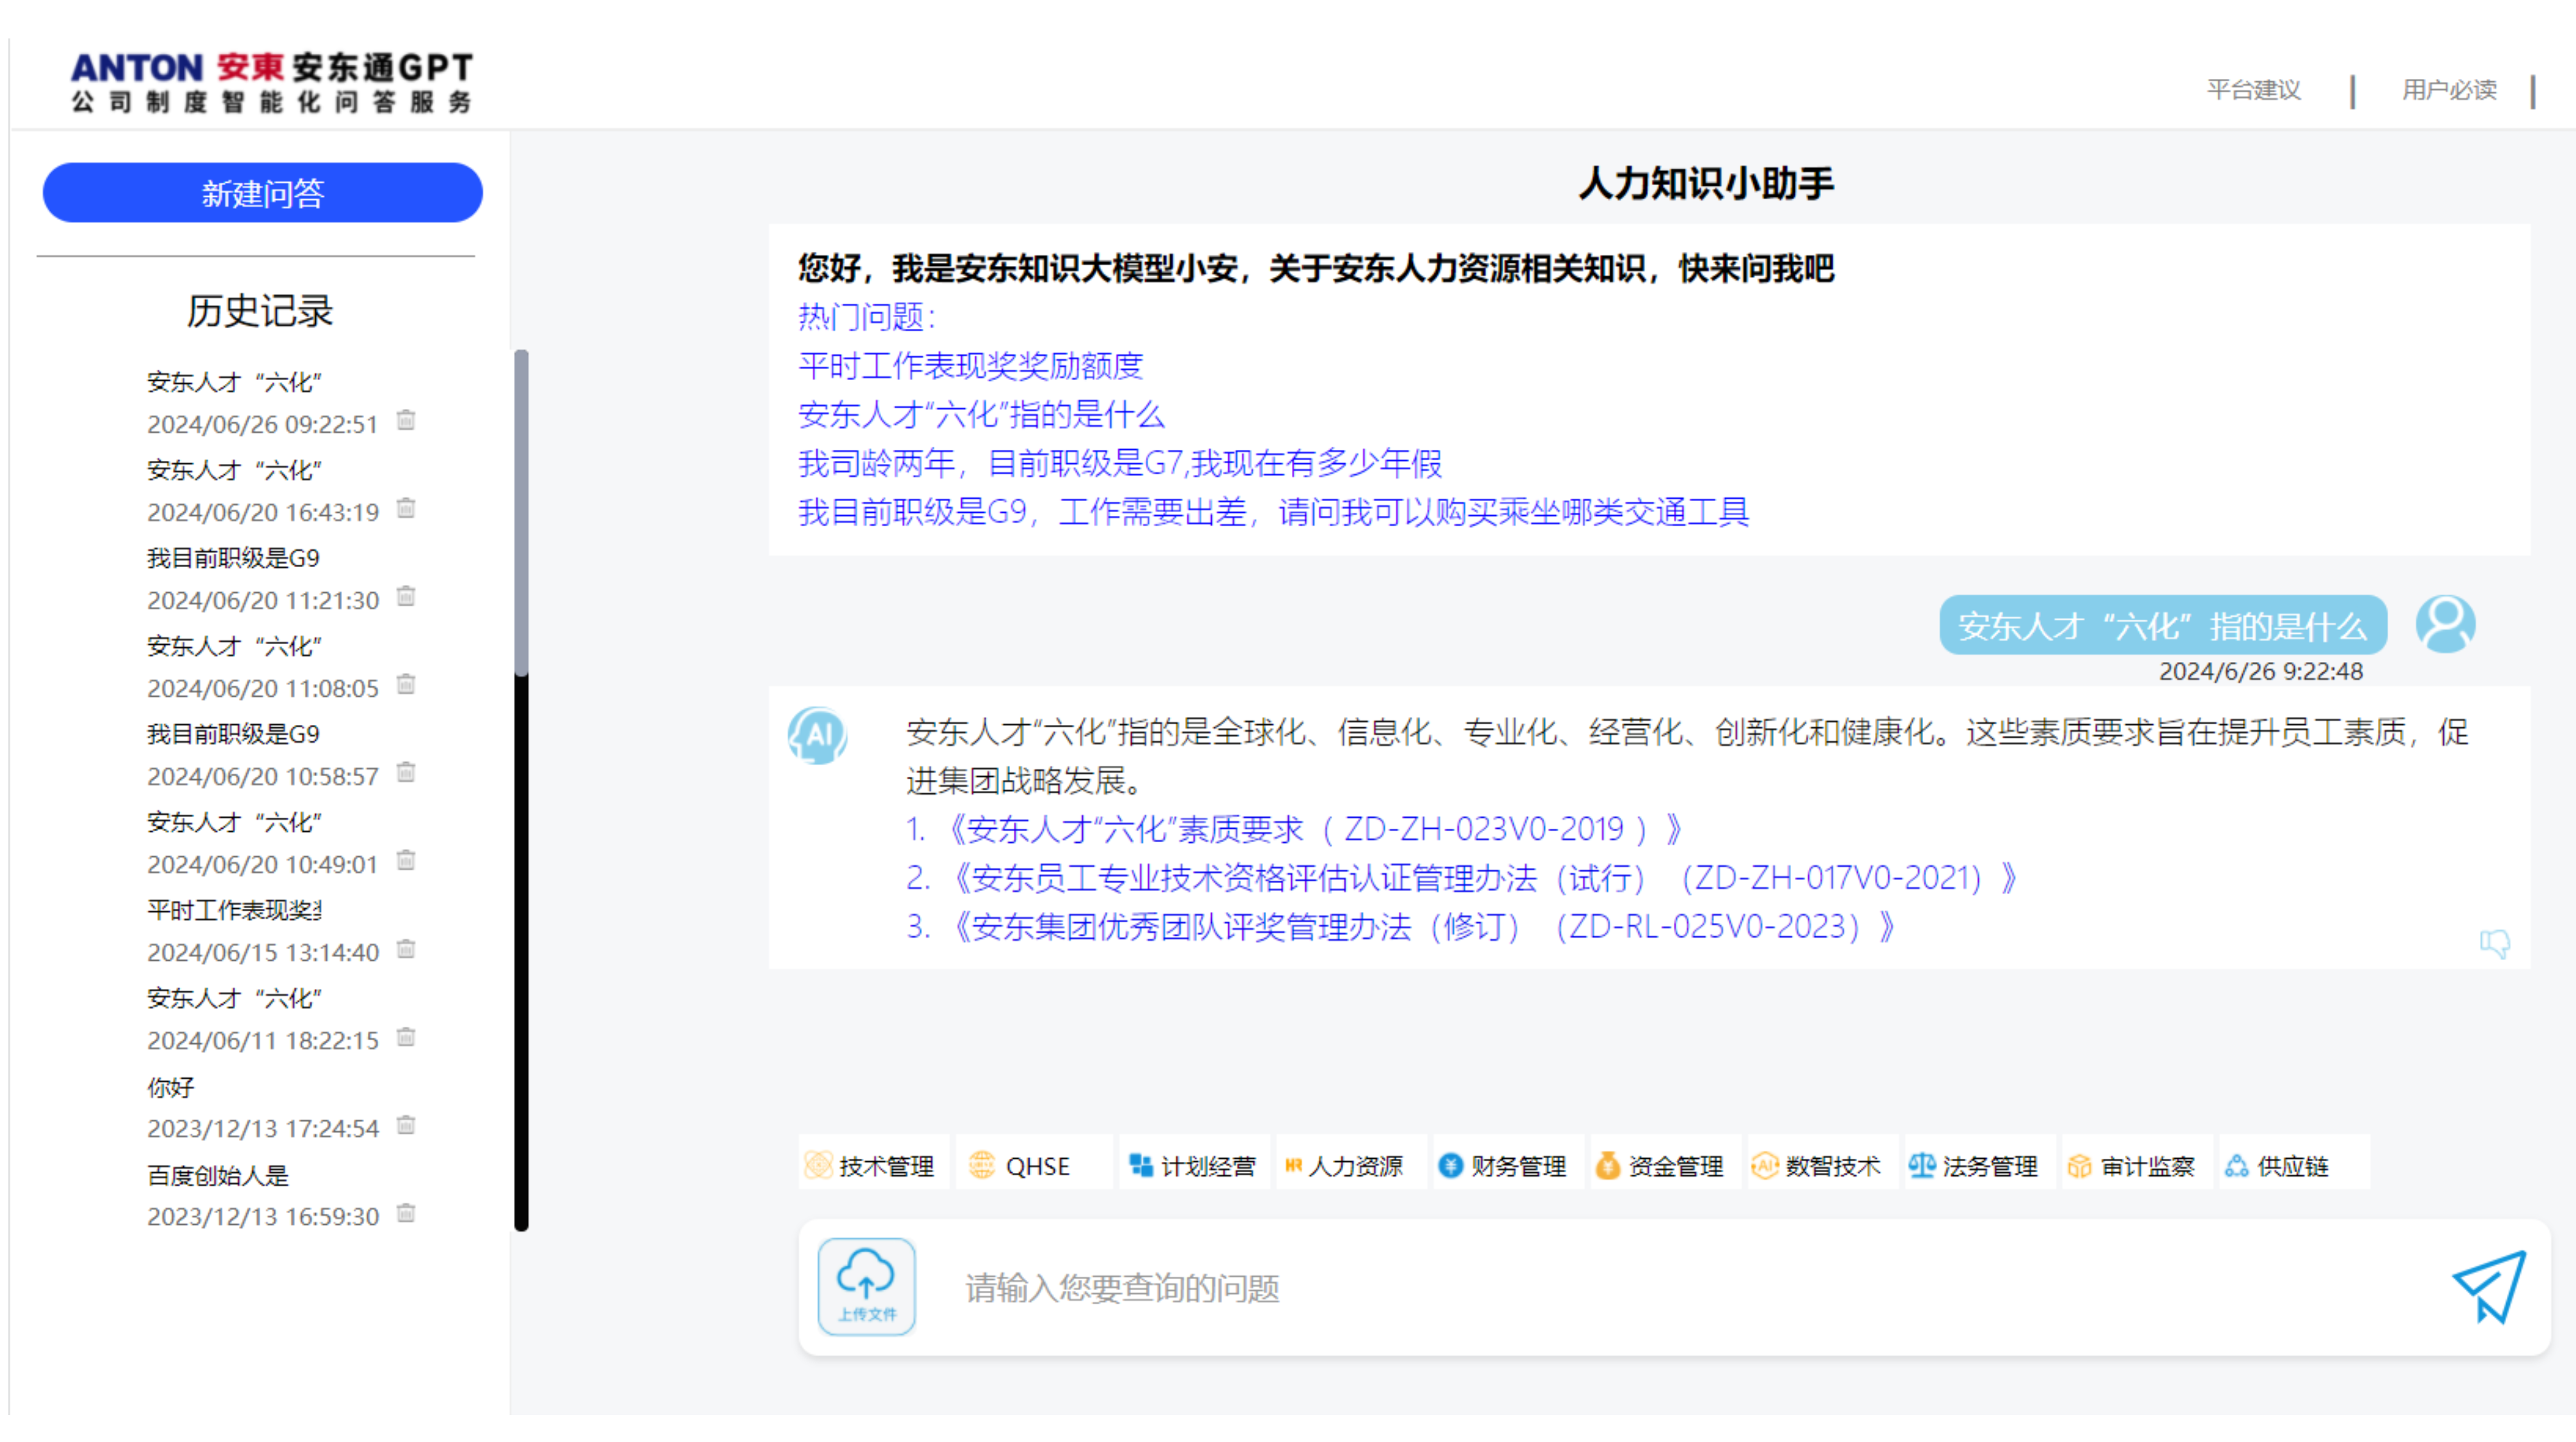Screen dimensions: 2576x1442
Task: Ask hot question about G7 年假
Action: [x=1120, y=463]
